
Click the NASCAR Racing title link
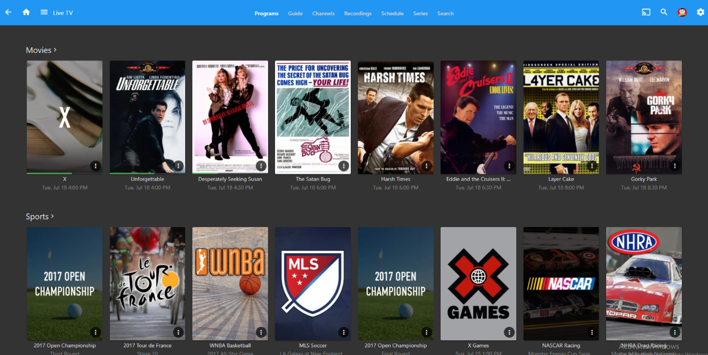[561, 346]
